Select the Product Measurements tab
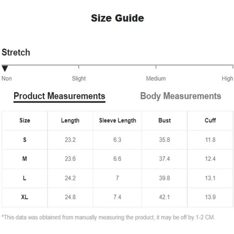The height and width of the screenshot is (234, 234). point(59,96)
